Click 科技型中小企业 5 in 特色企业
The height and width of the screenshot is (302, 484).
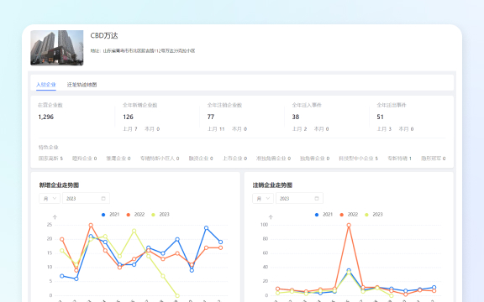click(x=358, y=159)
